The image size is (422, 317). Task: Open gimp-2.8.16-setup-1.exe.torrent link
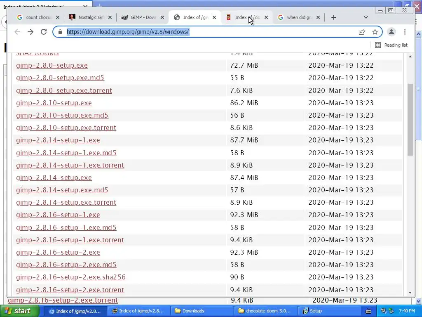[70, 240]
